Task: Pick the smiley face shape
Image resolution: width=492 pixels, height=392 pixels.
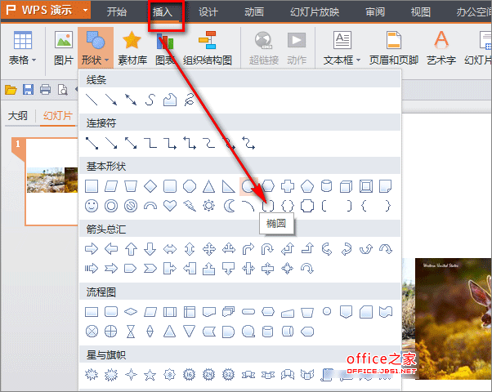Action: point(92,206)
